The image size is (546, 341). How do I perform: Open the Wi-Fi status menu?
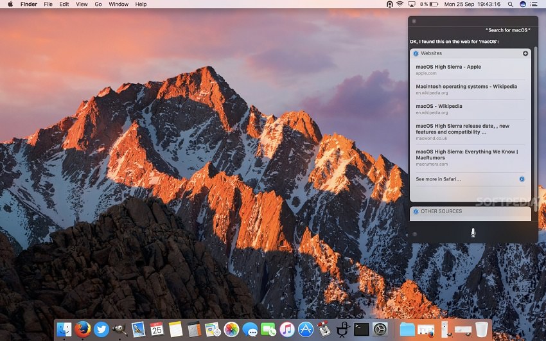[400, 4]
